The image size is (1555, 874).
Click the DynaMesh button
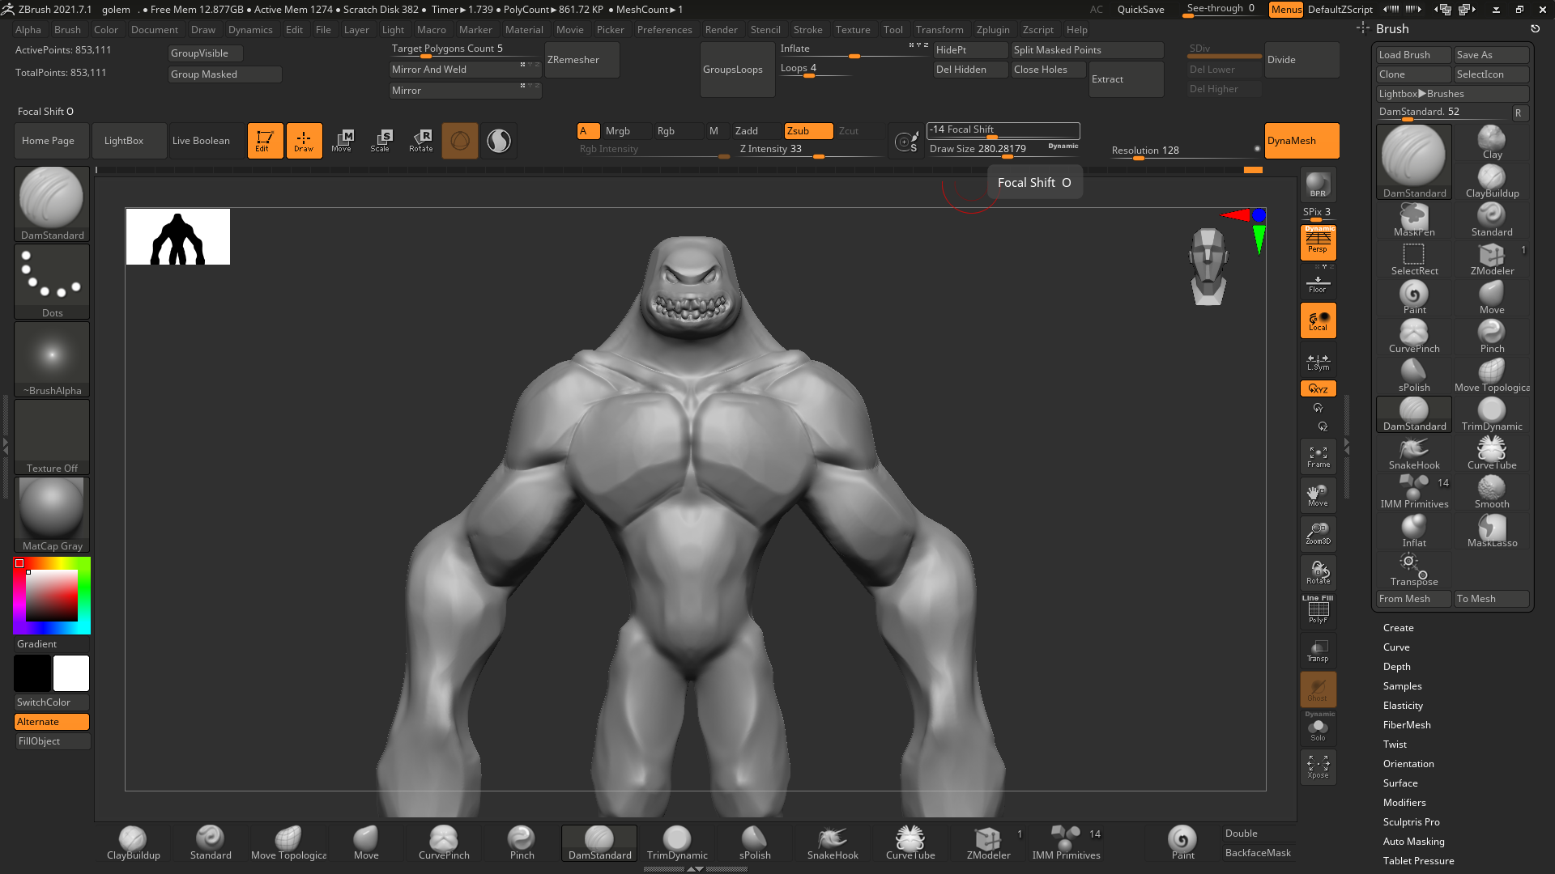click(x=1301, y=141)
